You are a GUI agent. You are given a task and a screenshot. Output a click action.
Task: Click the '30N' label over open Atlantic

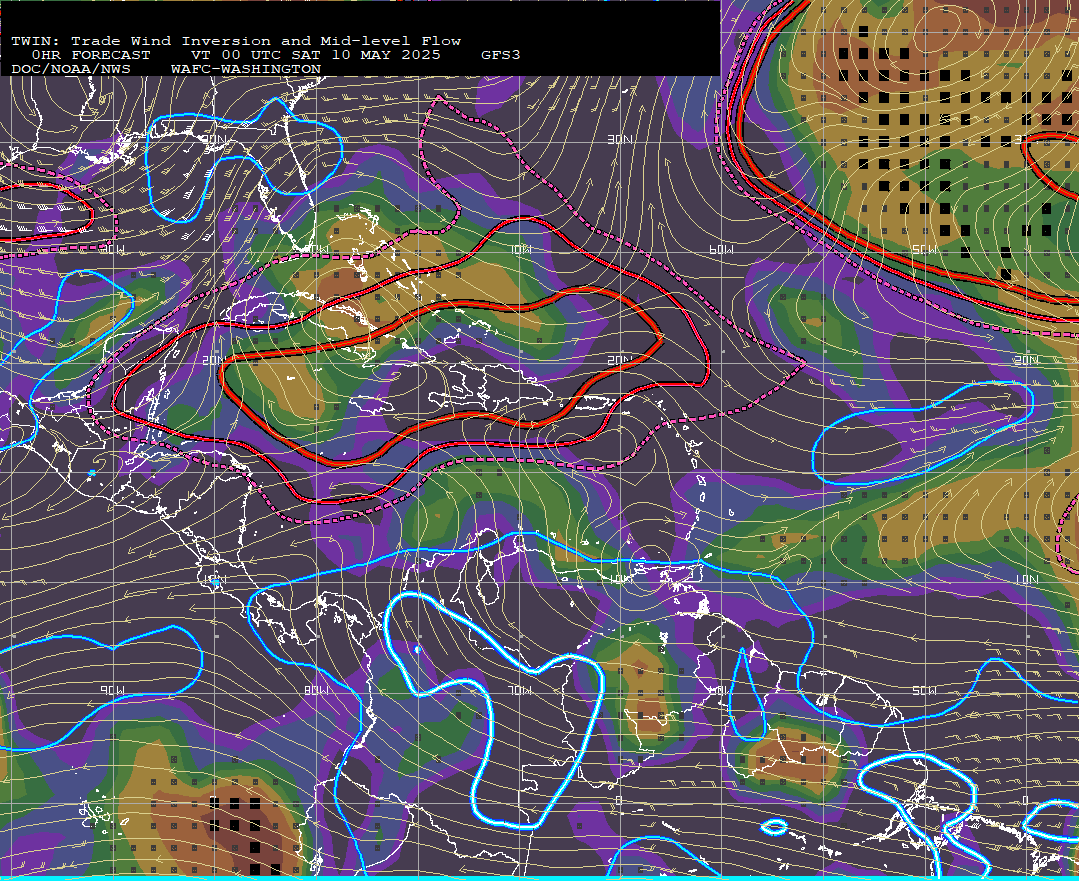tap(620, 139)
